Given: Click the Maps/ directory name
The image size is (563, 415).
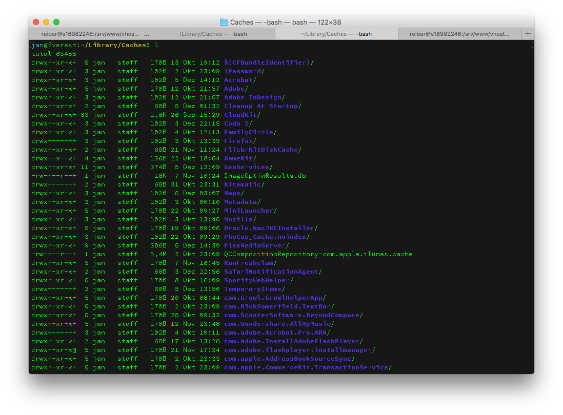Looking at the screenshot, I should coord(234,193).
